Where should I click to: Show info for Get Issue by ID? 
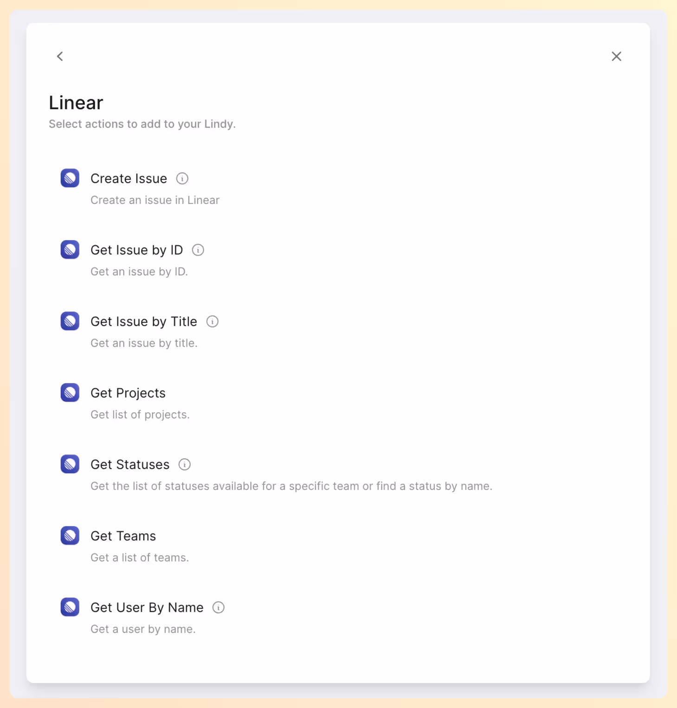click(x=198, y=250)
